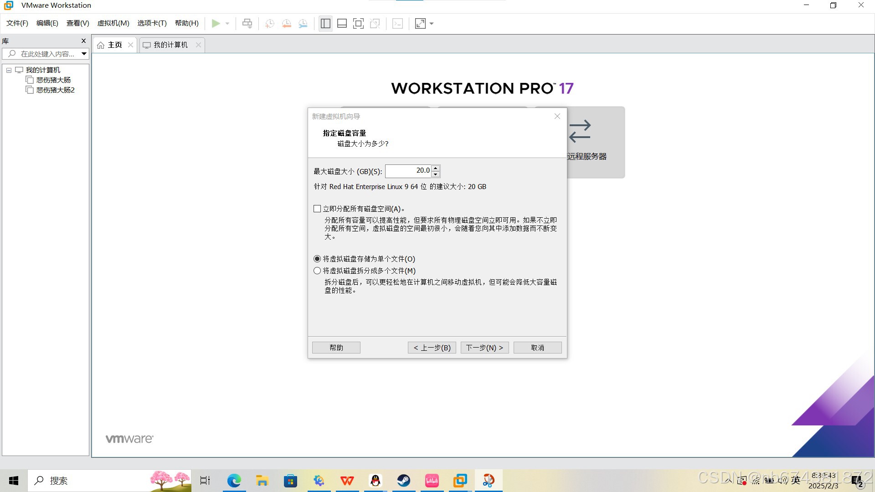Viewport: 875px width, 492px height.
Task: Launch Steam from the taskbar
Action: pos(404,480)
